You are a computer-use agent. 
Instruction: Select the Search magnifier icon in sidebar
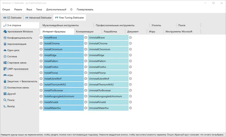coord(5,100)
